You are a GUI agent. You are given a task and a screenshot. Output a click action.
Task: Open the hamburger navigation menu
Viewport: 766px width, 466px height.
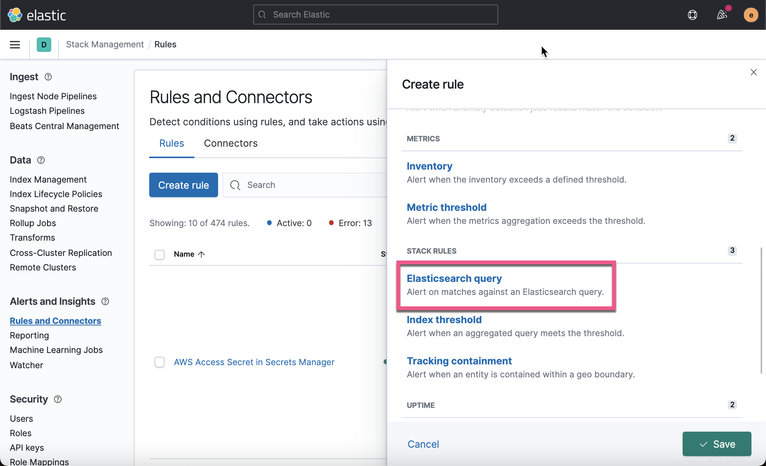pyautogui.click(x=15, y=45)
